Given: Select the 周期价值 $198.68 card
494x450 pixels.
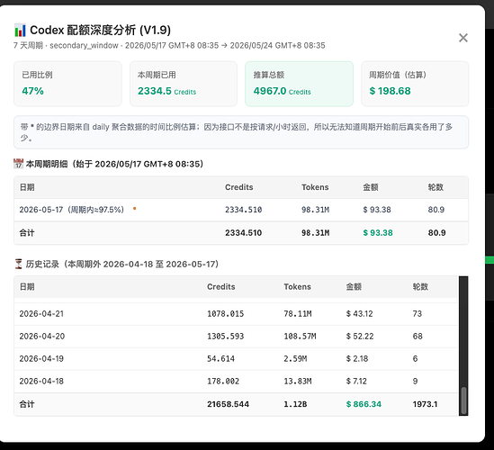Looking at the screenshot, I should point(415,84).
